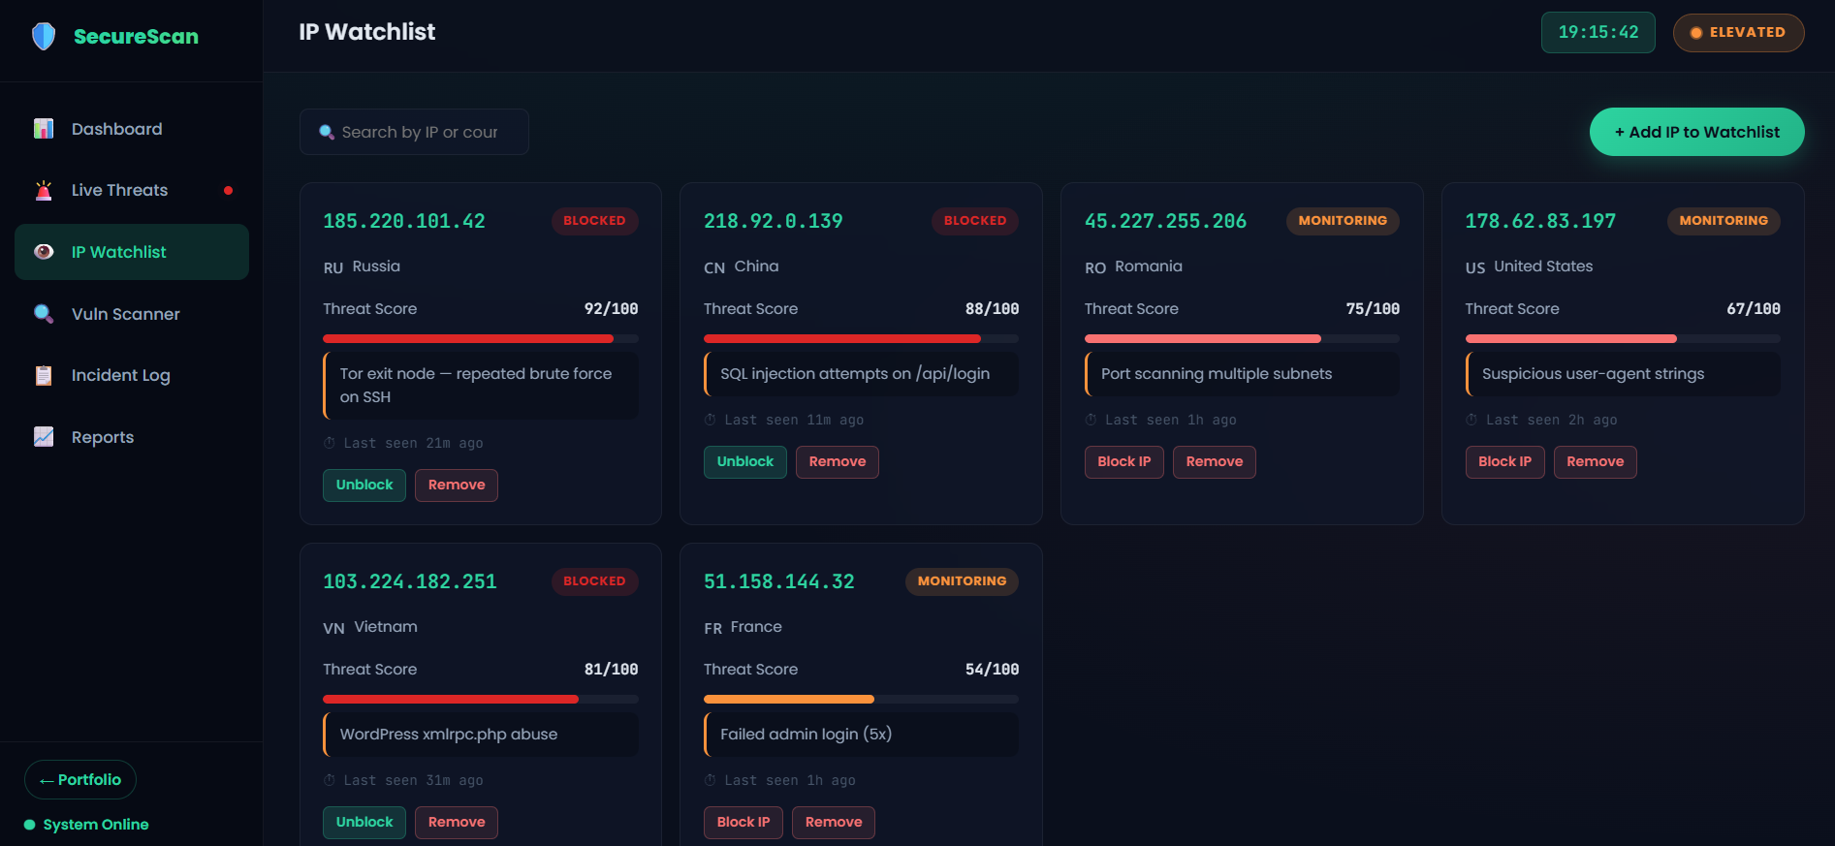Click the 88/100 threat score bar
Image resolution: width=1835 pixels, height=846 pixels.
click(861, 339)
